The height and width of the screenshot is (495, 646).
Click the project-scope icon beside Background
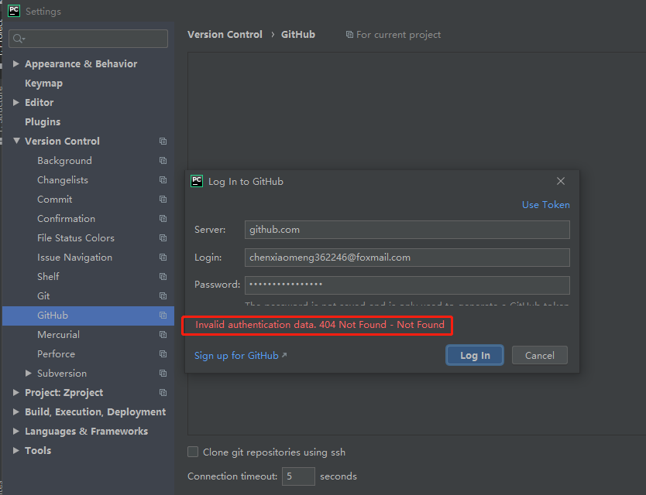163,160
